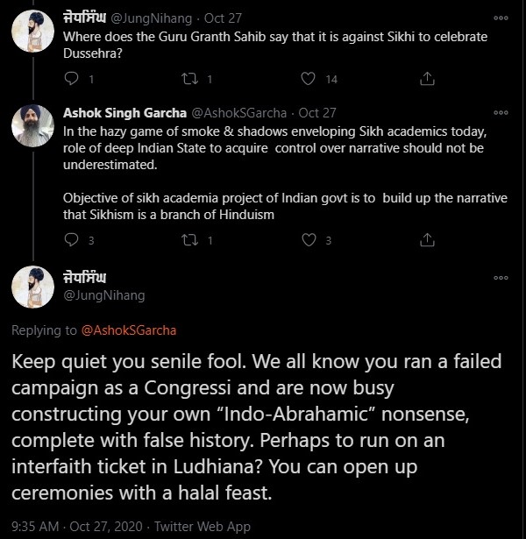Open the Oct 27 timestamp on Ashok's tweet
This screenshot has height=539, width=526.
pyautogui.click(x=317, y=113)
